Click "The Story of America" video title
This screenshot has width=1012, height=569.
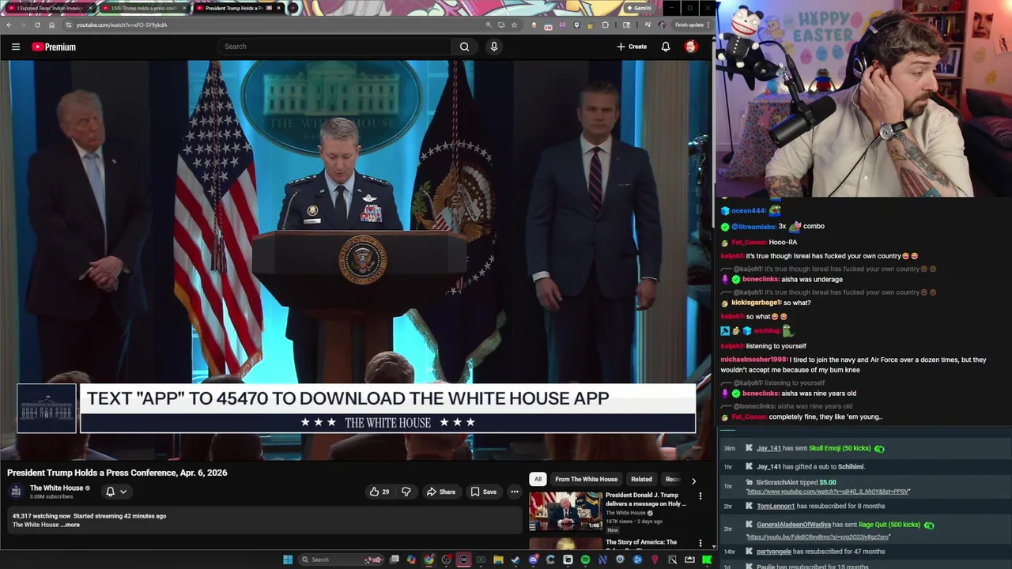pos(641,542)
